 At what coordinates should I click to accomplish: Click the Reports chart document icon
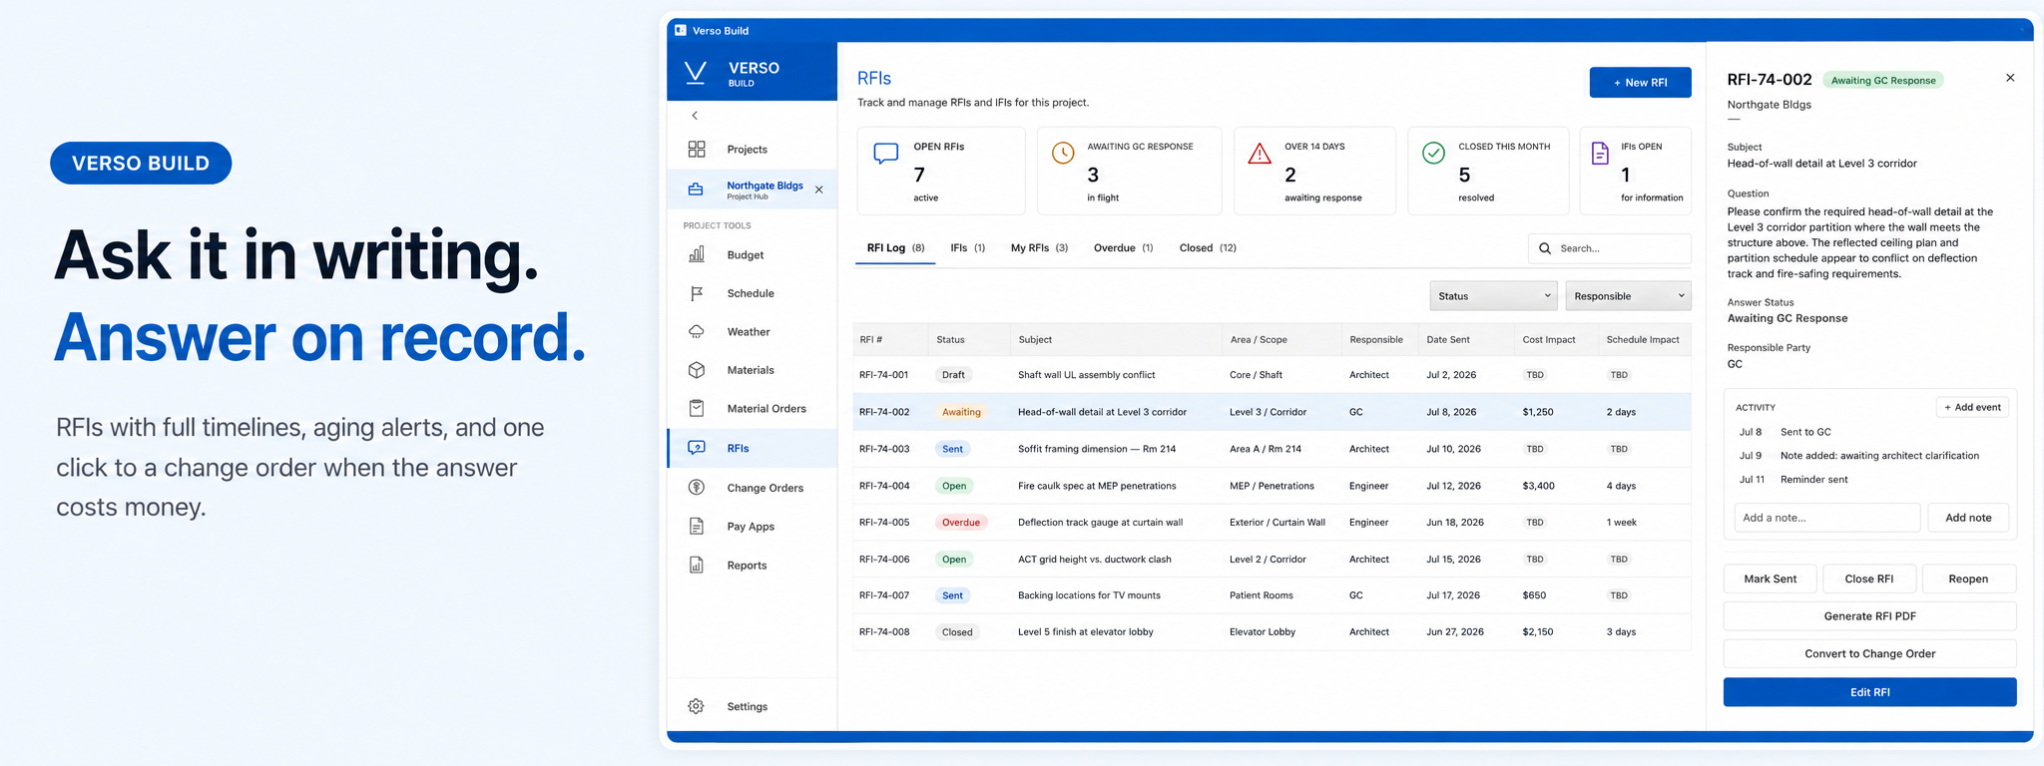[x=697, y=565]
